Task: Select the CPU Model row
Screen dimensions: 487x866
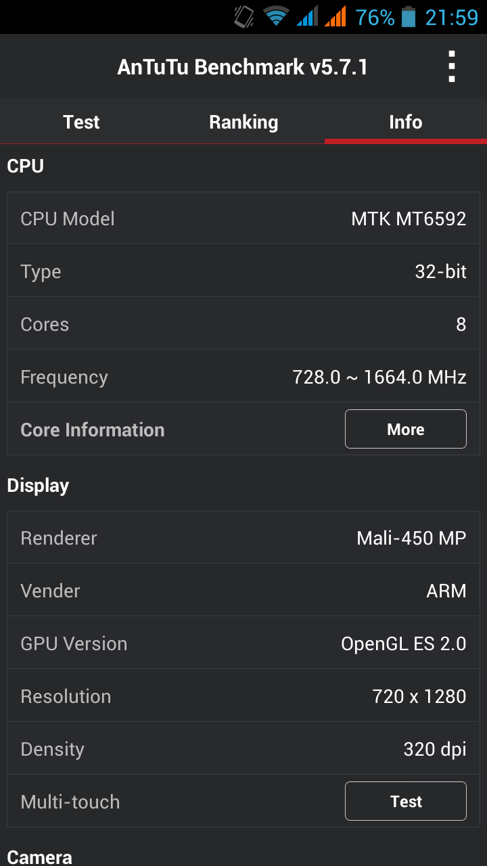Action: [243, 218]
